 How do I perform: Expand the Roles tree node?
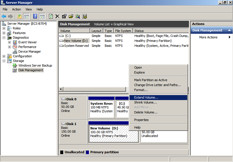tap(4, 28)
